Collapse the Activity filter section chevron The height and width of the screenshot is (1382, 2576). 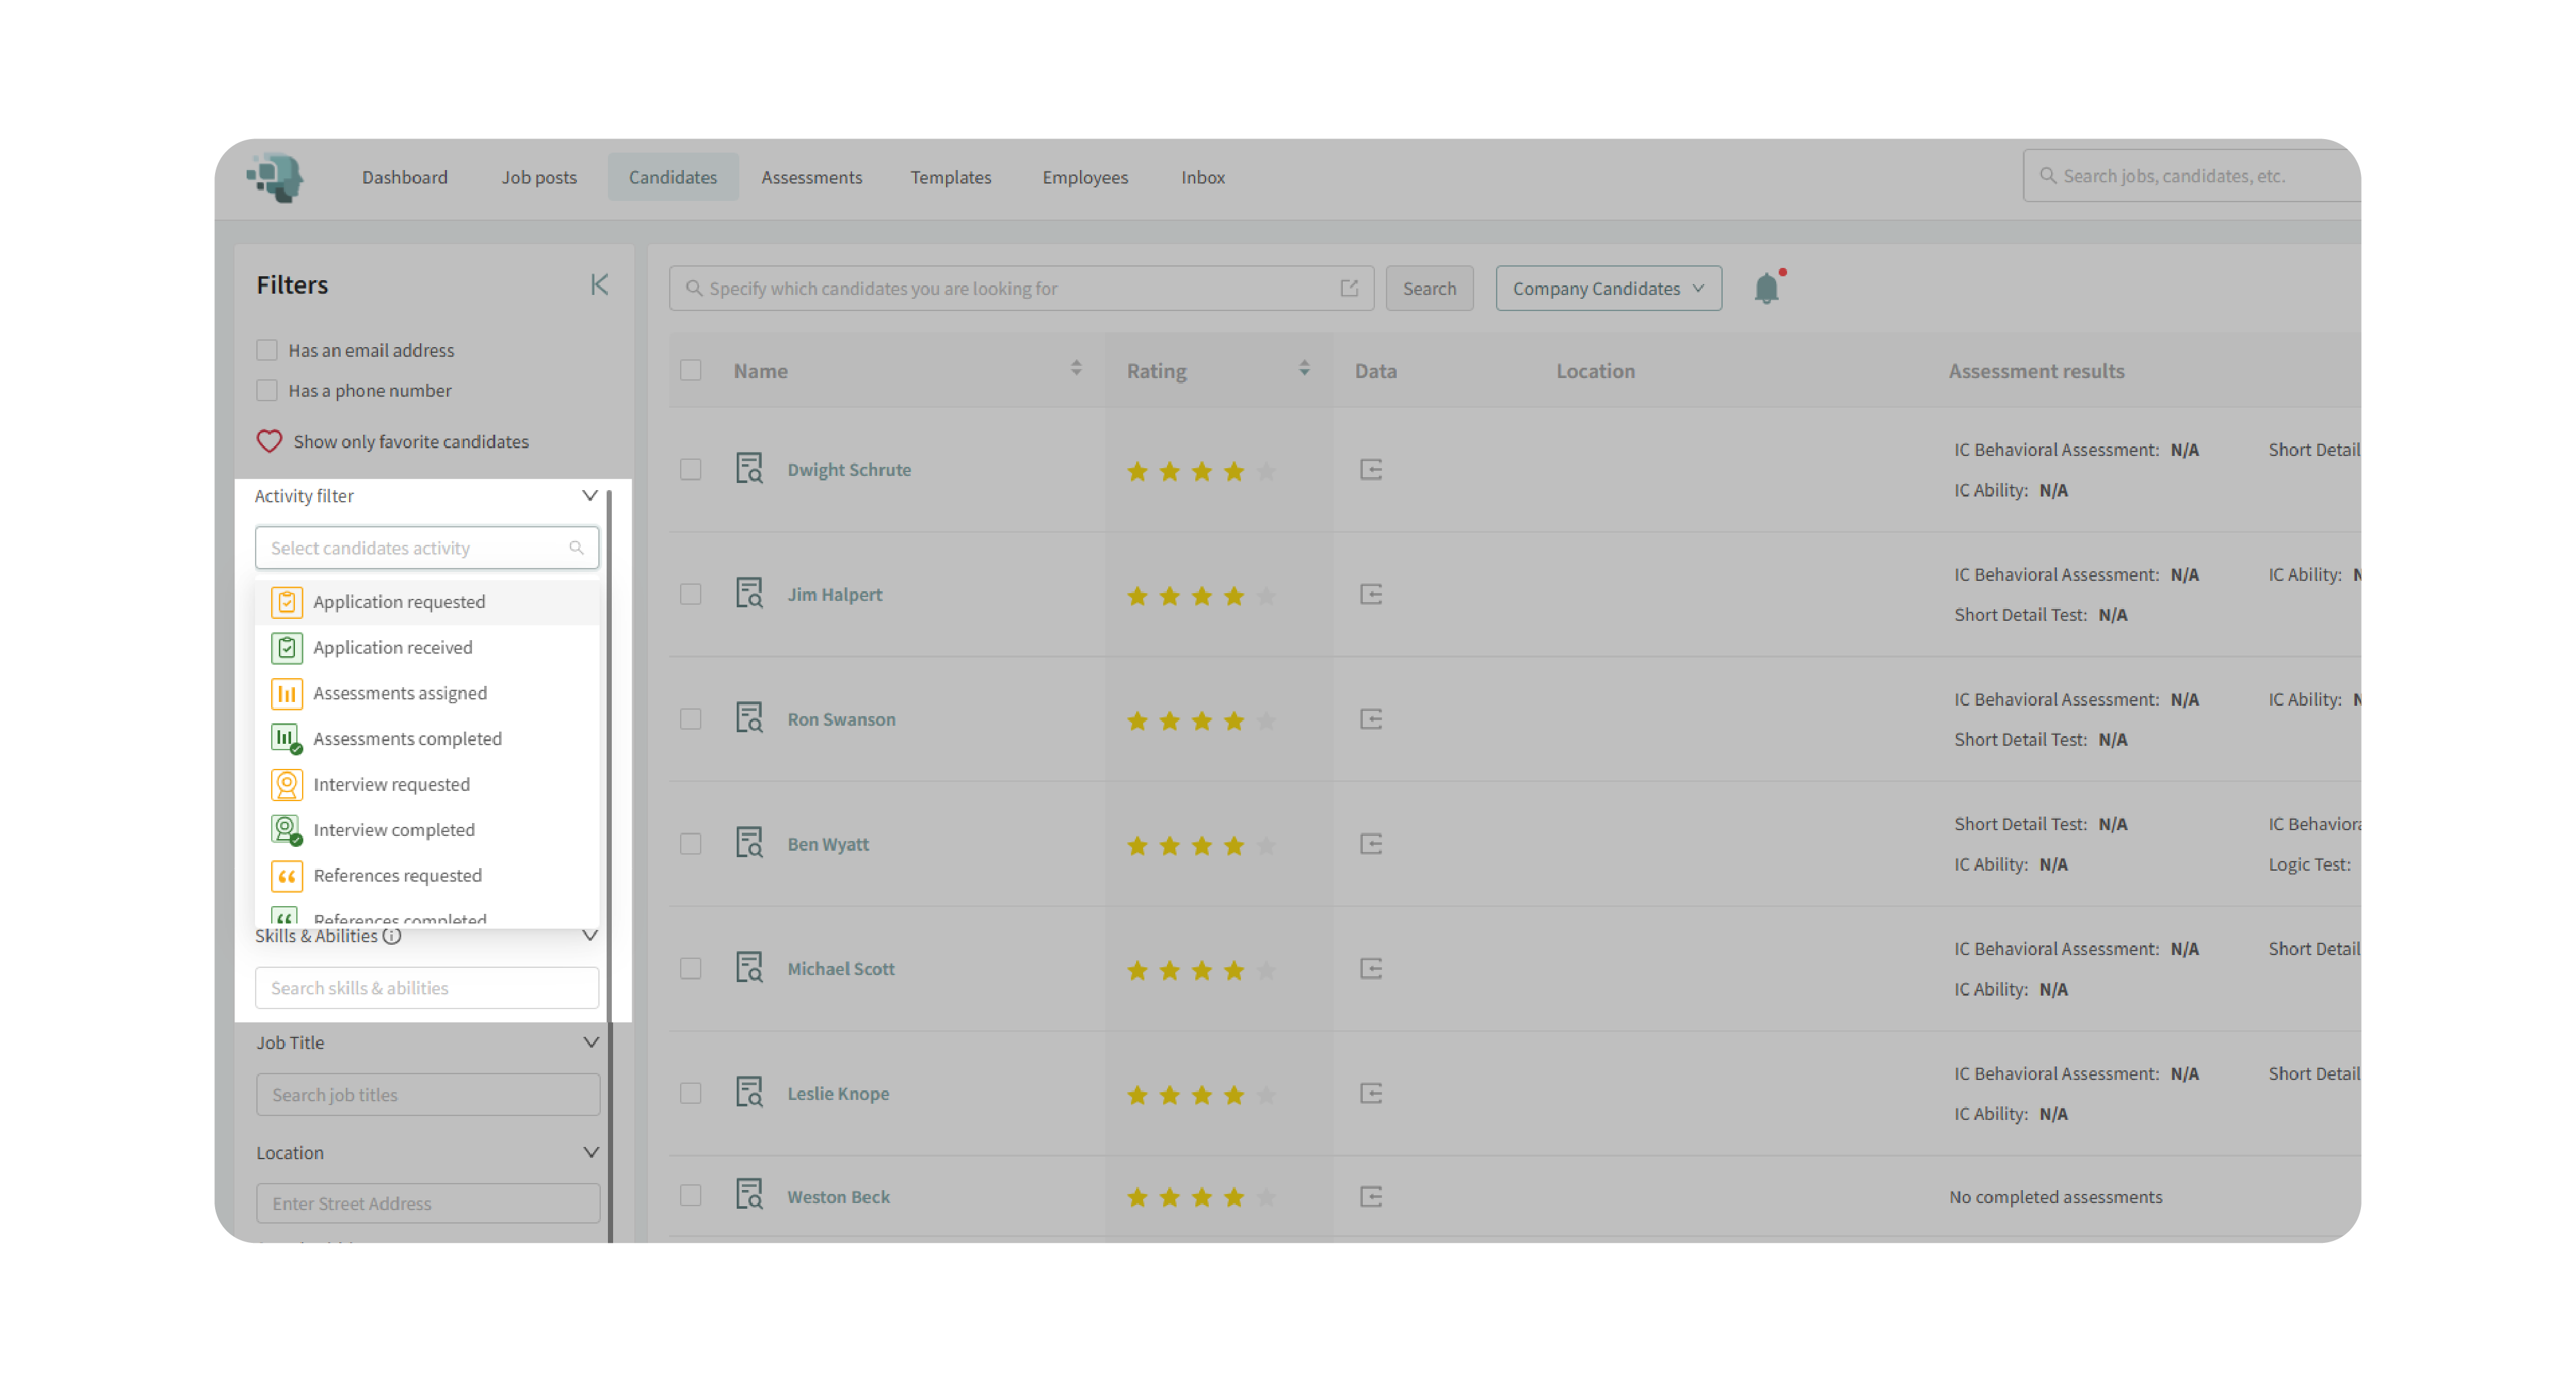pyautogui.click(x=590, y=495)
